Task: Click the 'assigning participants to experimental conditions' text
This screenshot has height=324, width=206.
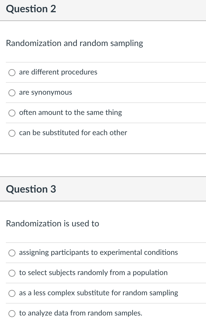Action: tap(98, 253)
